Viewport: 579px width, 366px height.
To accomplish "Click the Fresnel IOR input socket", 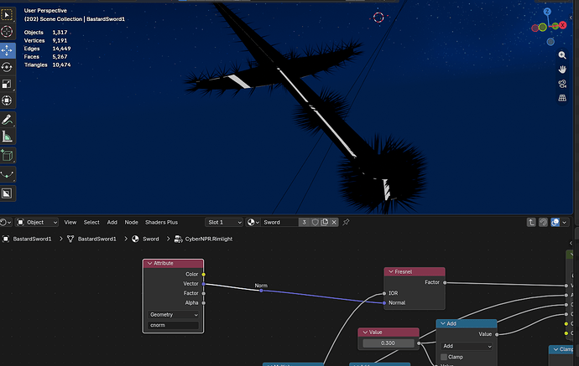I will 384,293.
